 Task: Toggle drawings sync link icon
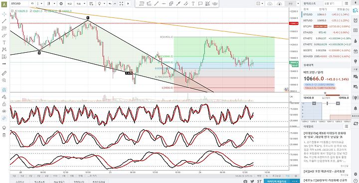point(4,118)
